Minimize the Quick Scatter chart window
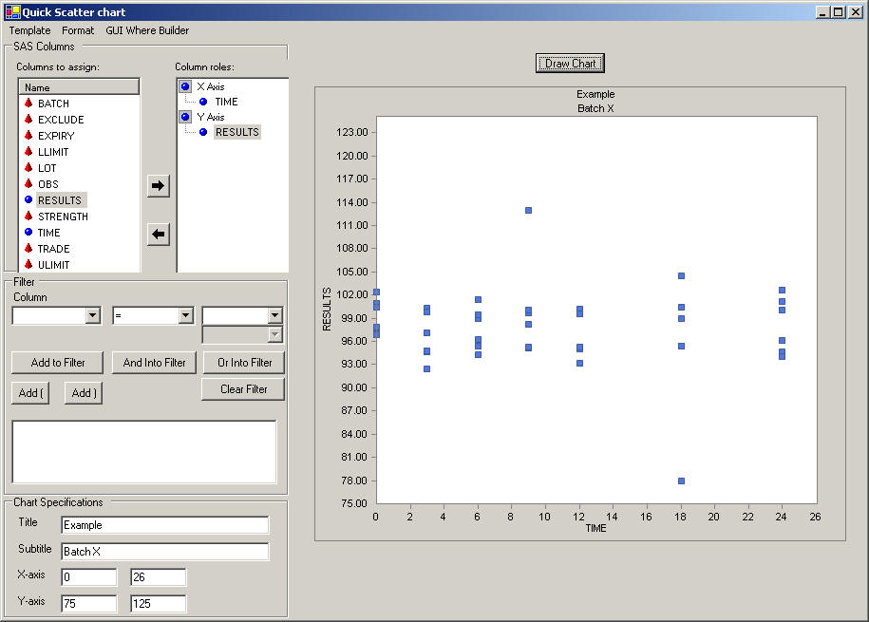This screenshot has width=869, height=622. coord(822,12)
